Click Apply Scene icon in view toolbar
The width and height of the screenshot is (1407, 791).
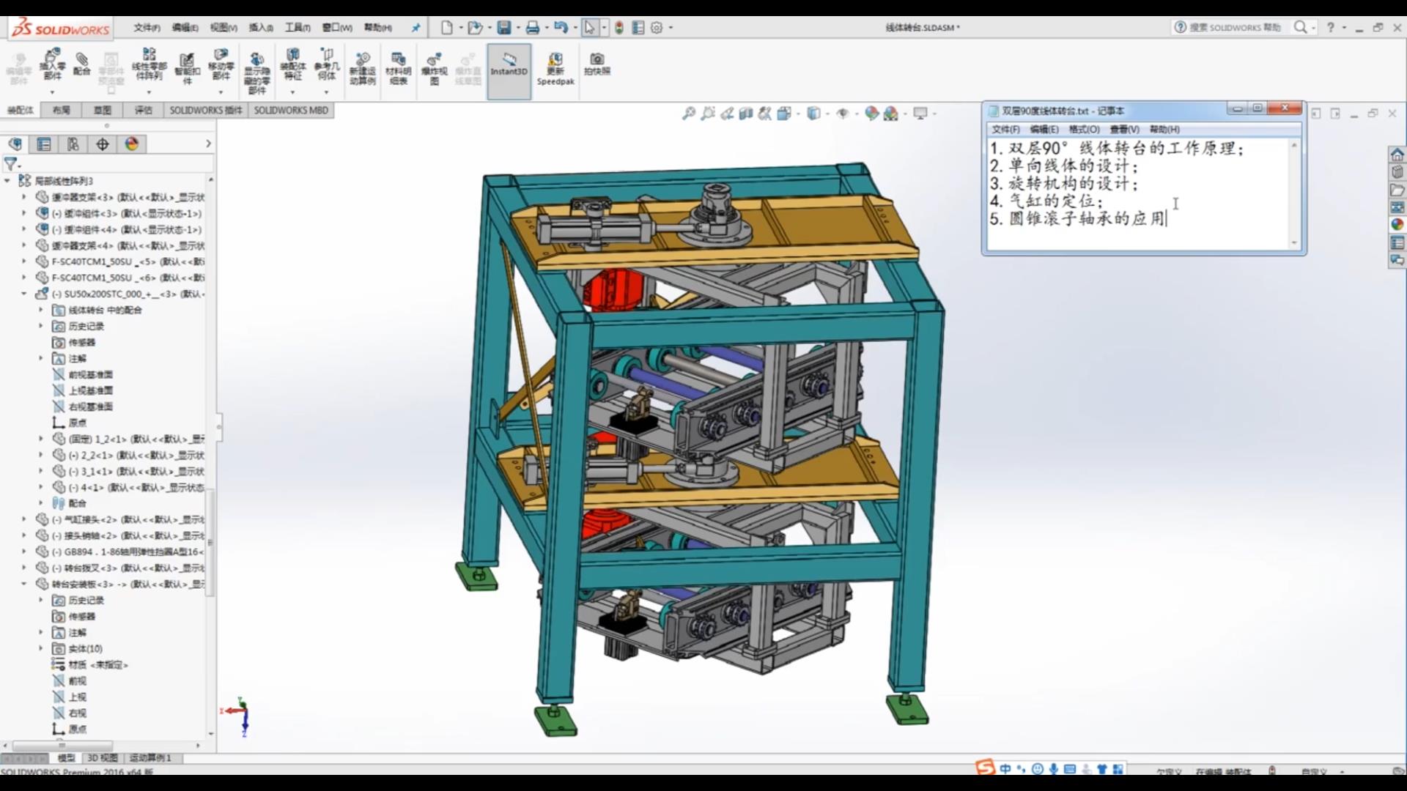click(891, 114)
